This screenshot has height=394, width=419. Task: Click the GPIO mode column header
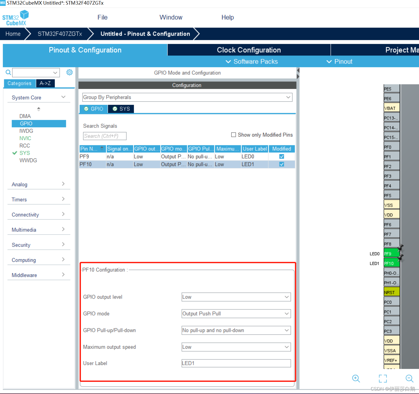pyautogui.click(x=174, y=149)
